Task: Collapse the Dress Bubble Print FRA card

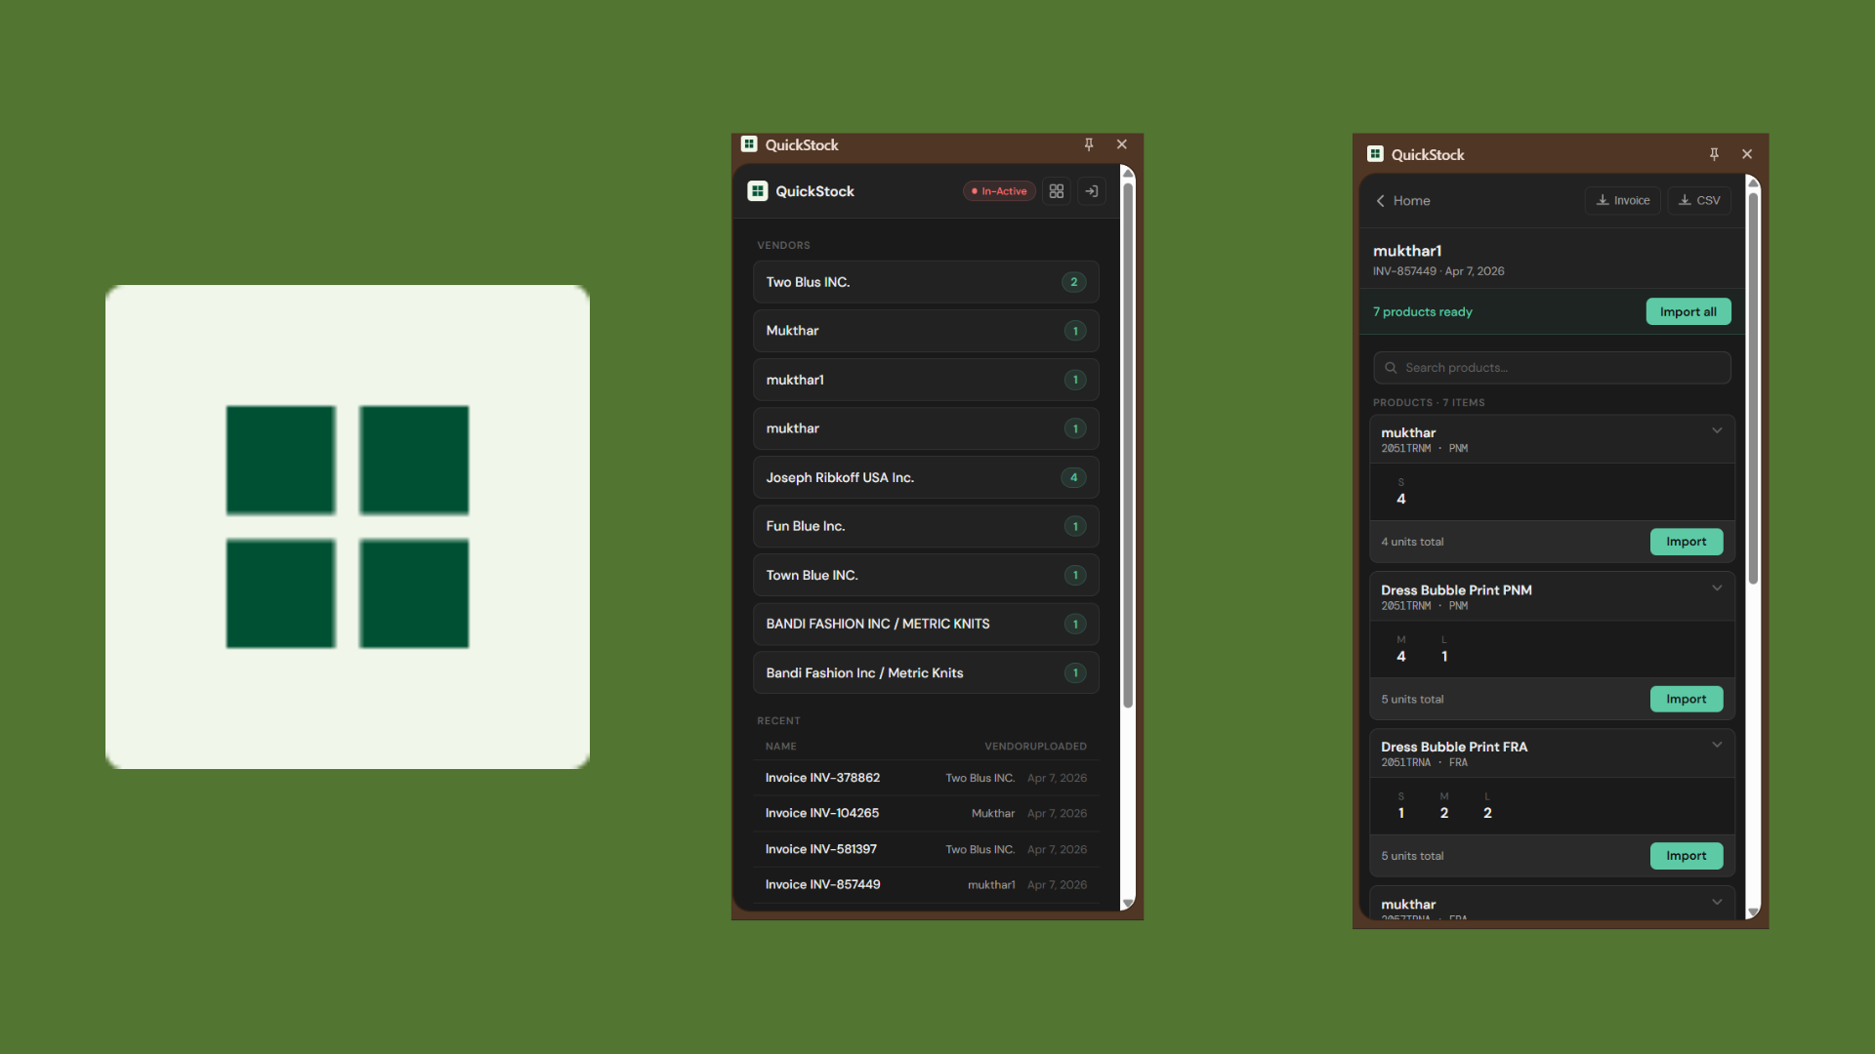Action: [1717, 746]
